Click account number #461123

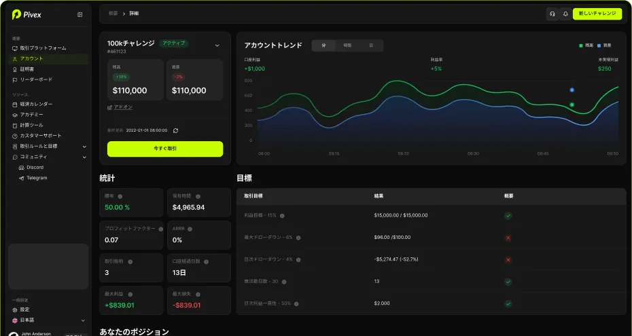coord(116,52)
